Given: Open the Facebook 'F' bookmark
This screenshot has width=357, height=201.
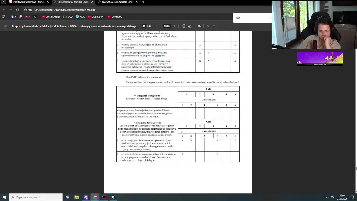Looking at the screenshot, I should pyautogui.click(x=13, y=17).
